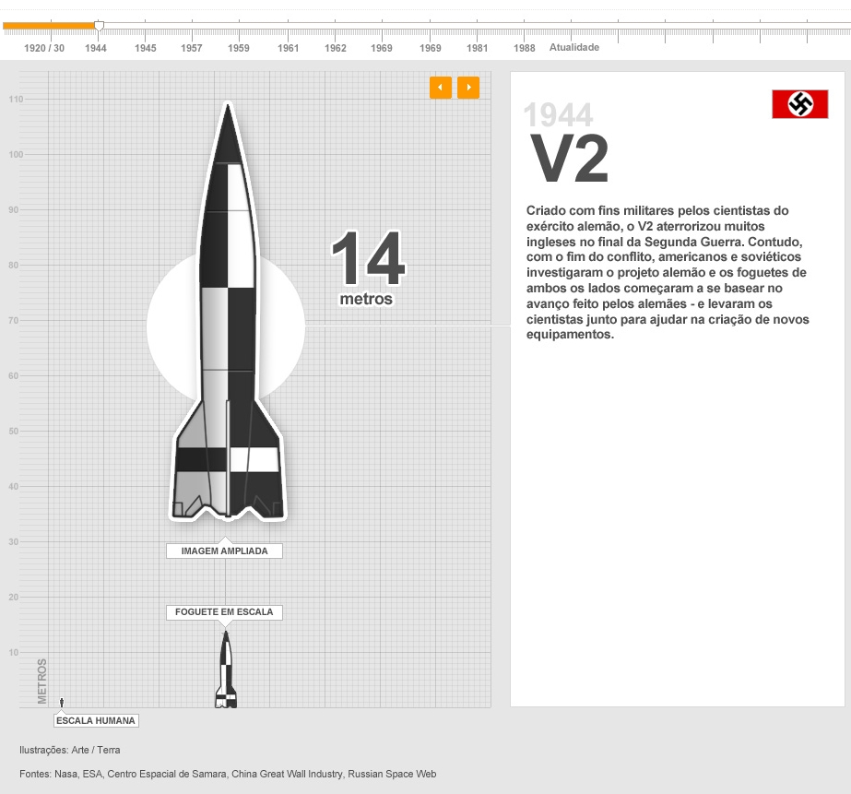Viewport: 851px width, 794px height.
Task: Go to Atualidade on the timeline
Action: pyautogui.click(x=574, y=48)
